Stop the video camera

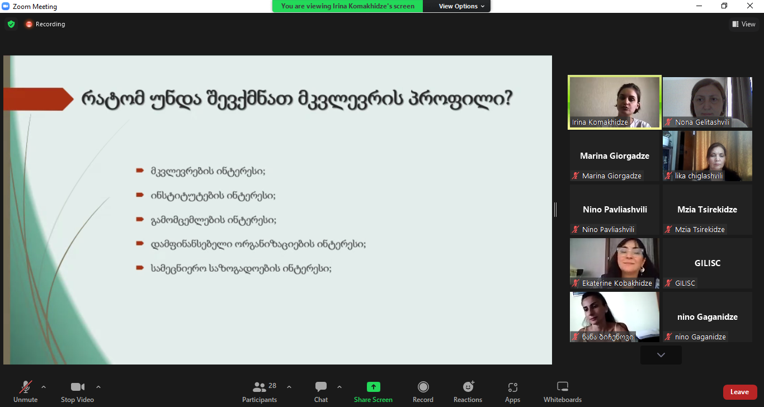(77, 391)
